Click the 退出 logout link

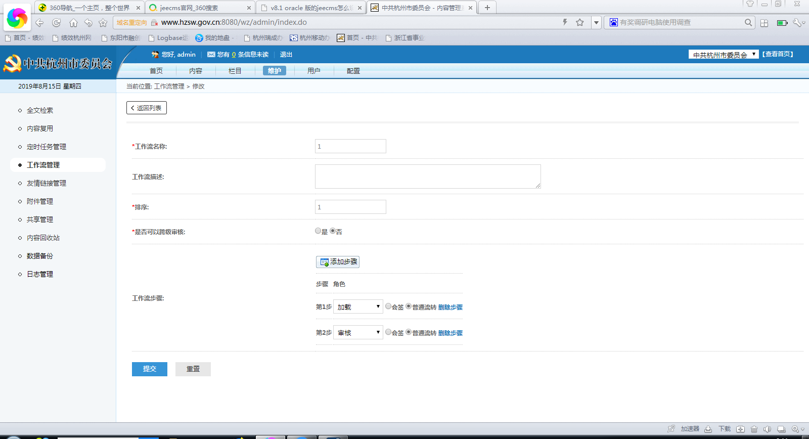[286, 55]
